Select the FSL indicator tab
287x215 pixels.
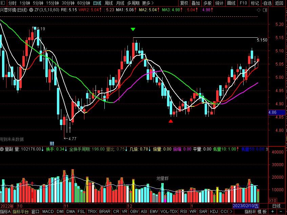coord(81,212)
